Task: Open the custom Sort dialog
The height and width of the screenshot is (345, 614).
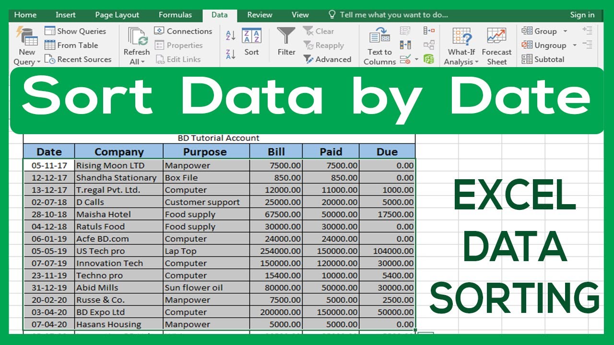Action: pyautogui.click(x=251, y=43)
